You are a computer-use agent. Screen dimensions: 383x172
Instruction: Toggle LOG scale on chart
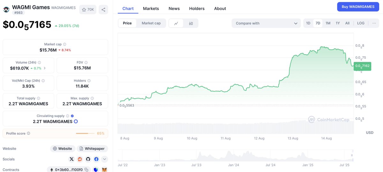pos(361,23)
